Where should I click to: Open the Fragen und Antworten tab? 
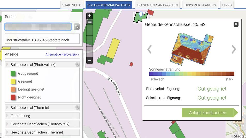pos(157,5)
